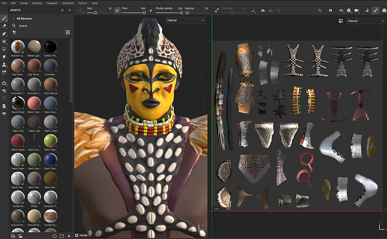387x239 pixels.
Task: Open the Mode menu
Action: click(x=24, y=3)
